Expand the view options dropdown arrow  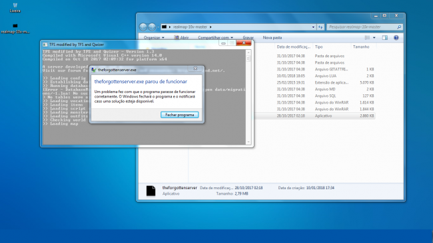[x=374, y=38]
